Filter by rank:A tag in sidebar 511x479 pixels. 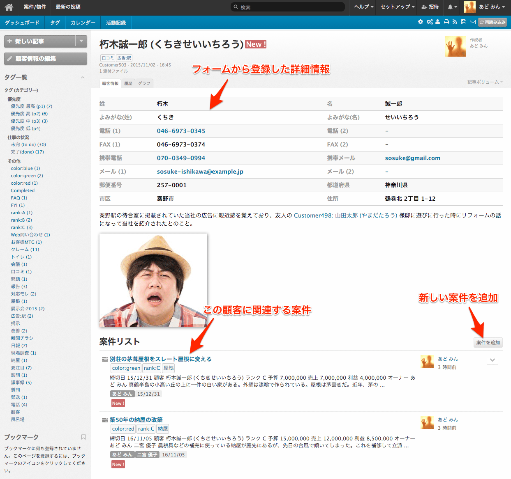(21, 213)
